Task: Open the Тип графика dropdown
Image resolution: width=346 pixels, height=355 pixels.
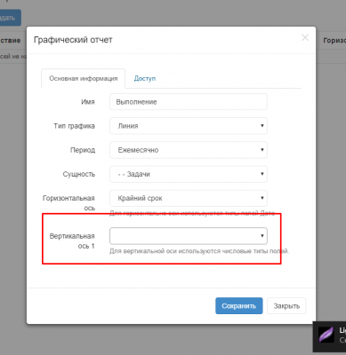Action: 189,126
